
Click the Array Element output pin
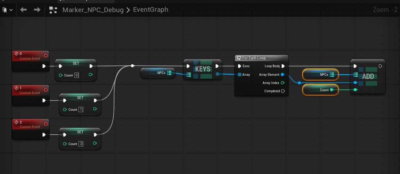tap(283, 75)
